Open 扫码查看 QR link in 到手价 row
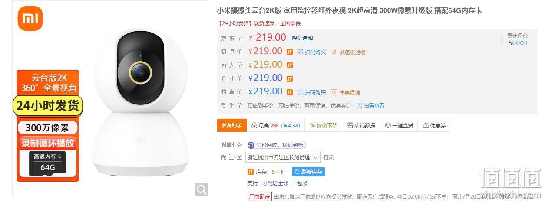Screen dimensions: 545x202 [370, 105]
